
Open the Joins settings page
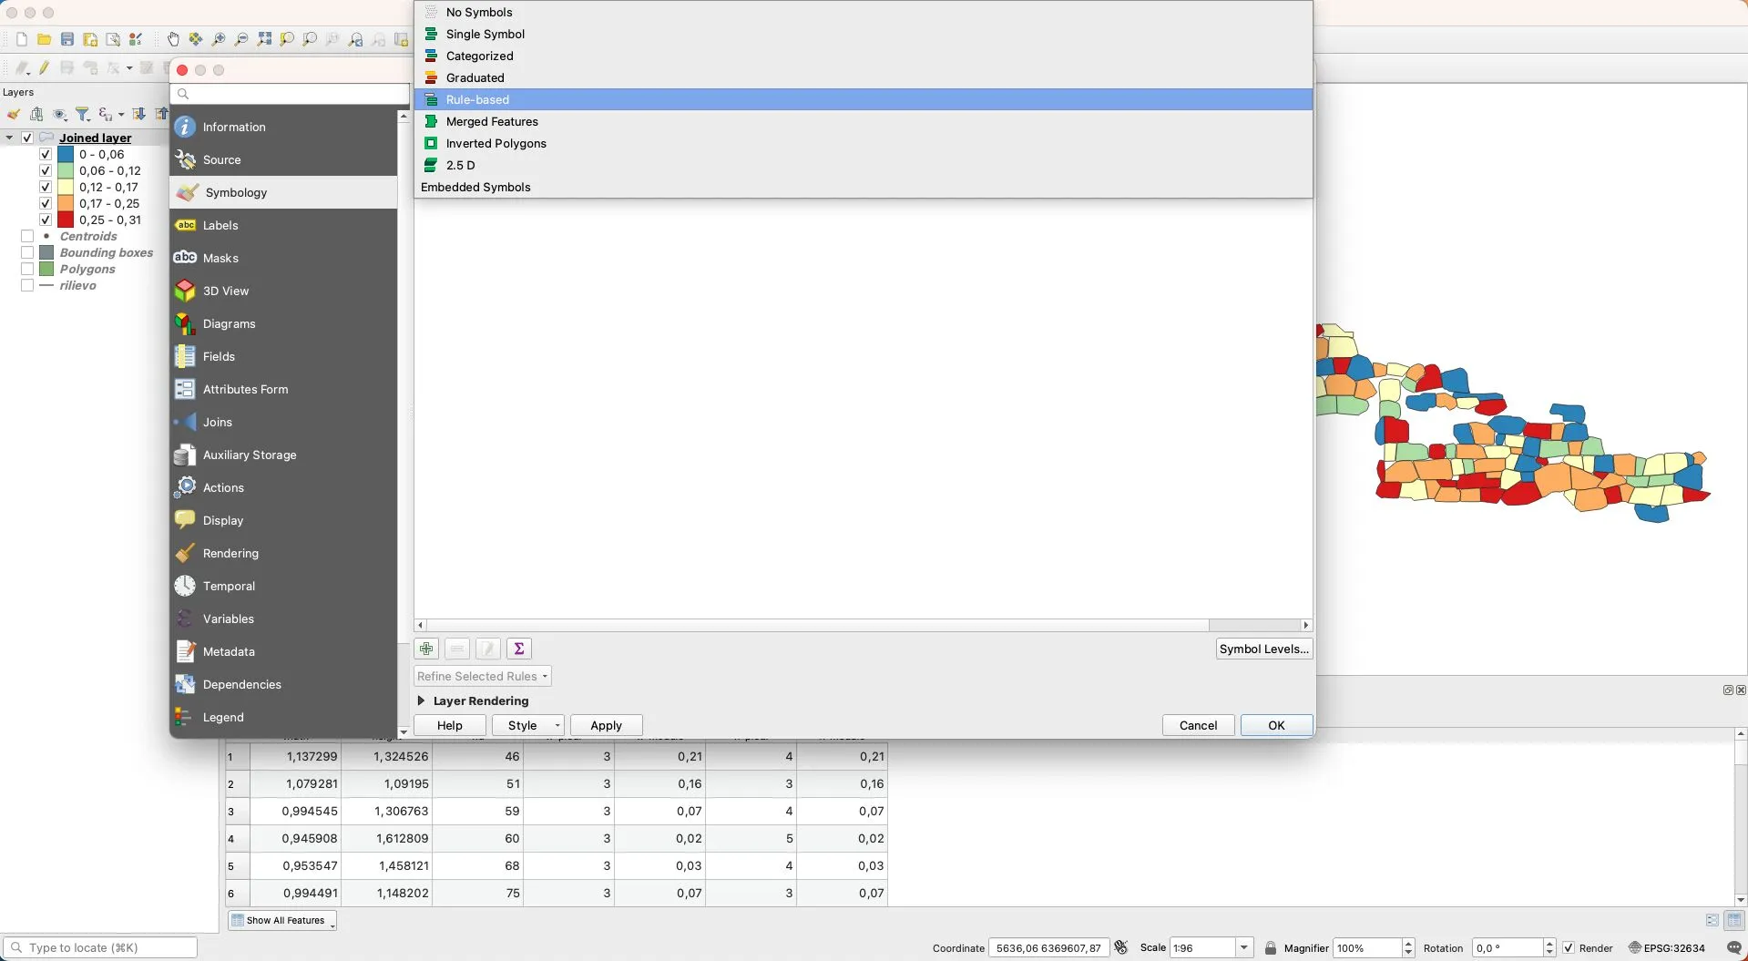tap(217, 422)
